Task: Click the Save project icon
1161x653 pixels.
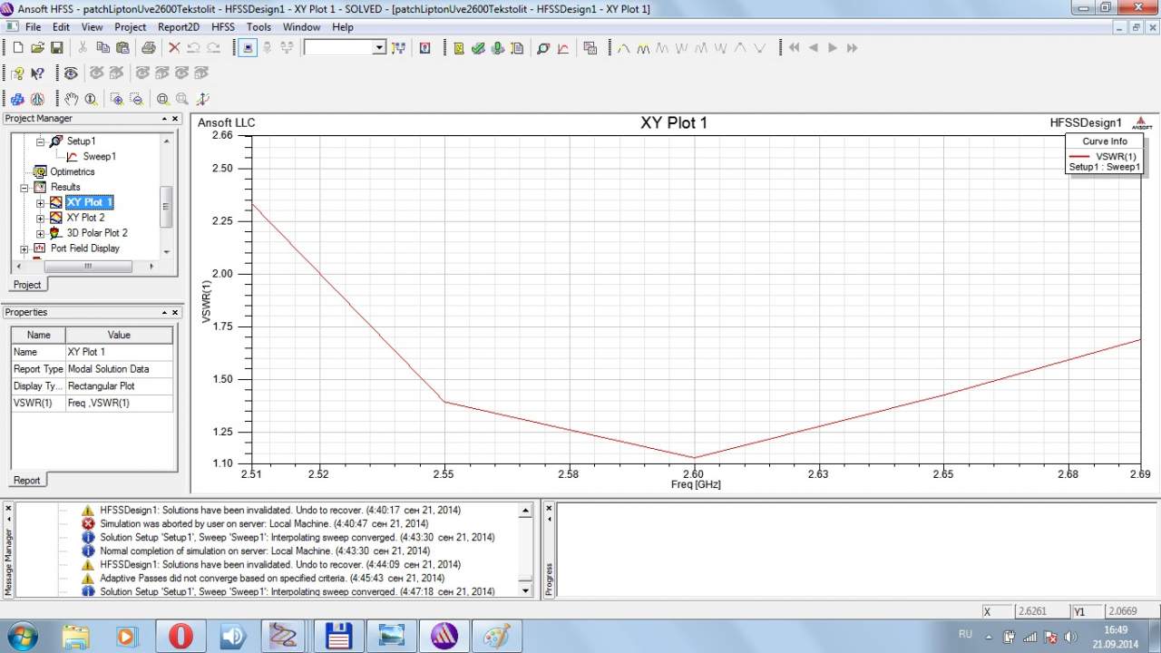Action: click(x=56, y=48)
